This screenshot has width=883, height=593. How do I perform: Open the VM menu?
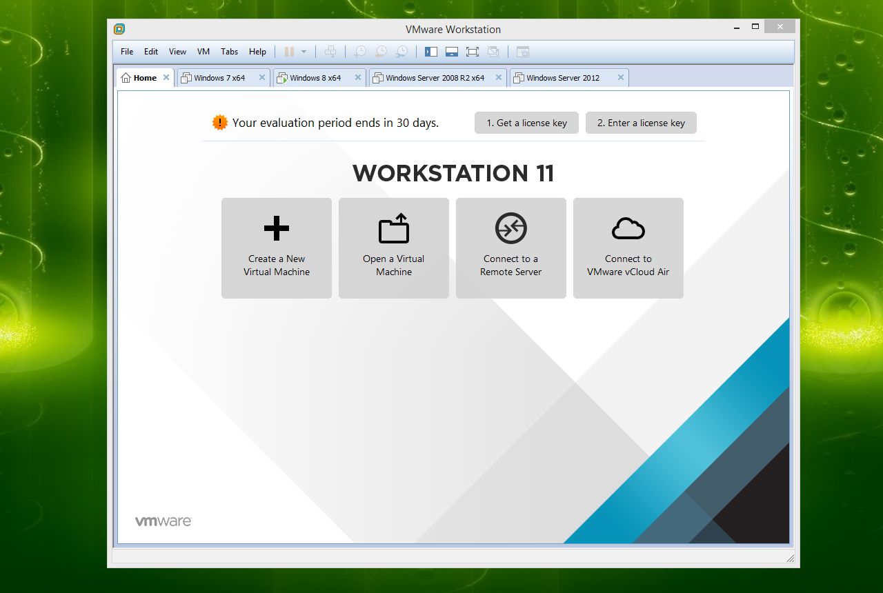point(204,52)
